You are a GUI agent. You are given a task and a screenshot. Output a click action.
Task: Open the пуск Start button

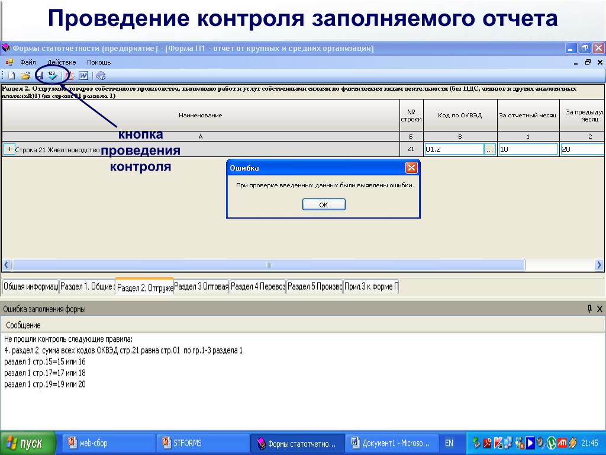click(x=28, y=443)
